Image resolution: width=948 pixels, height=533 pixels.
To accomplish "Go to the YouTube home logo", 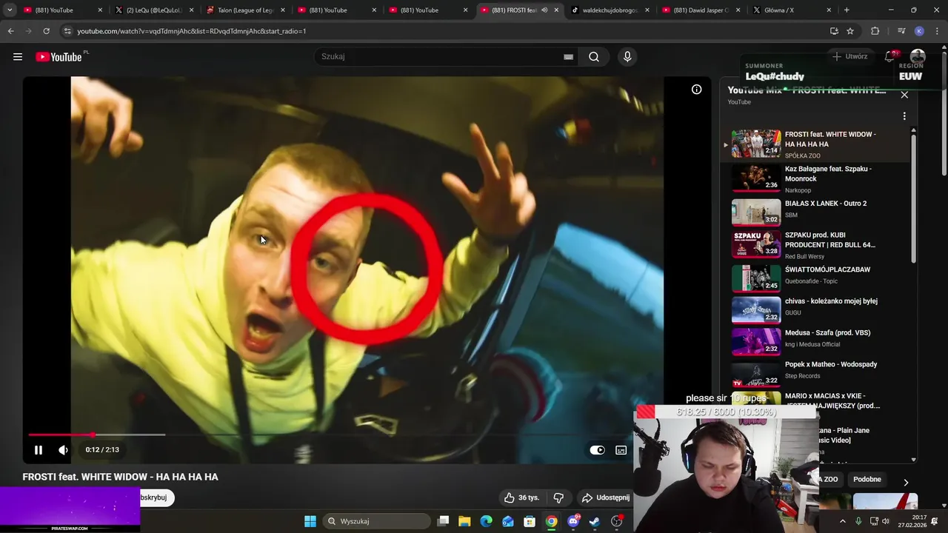I will tap(59, 57).
